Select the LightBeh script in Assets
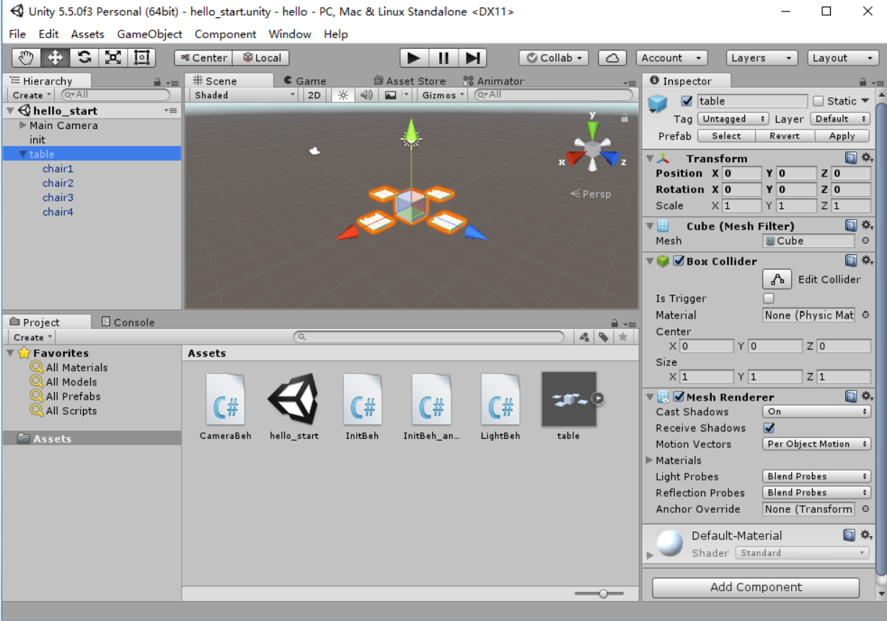 (500, 398)
